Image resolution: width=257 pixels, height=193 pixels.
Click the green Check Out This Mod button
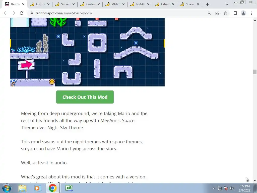(x=85, y=97)
